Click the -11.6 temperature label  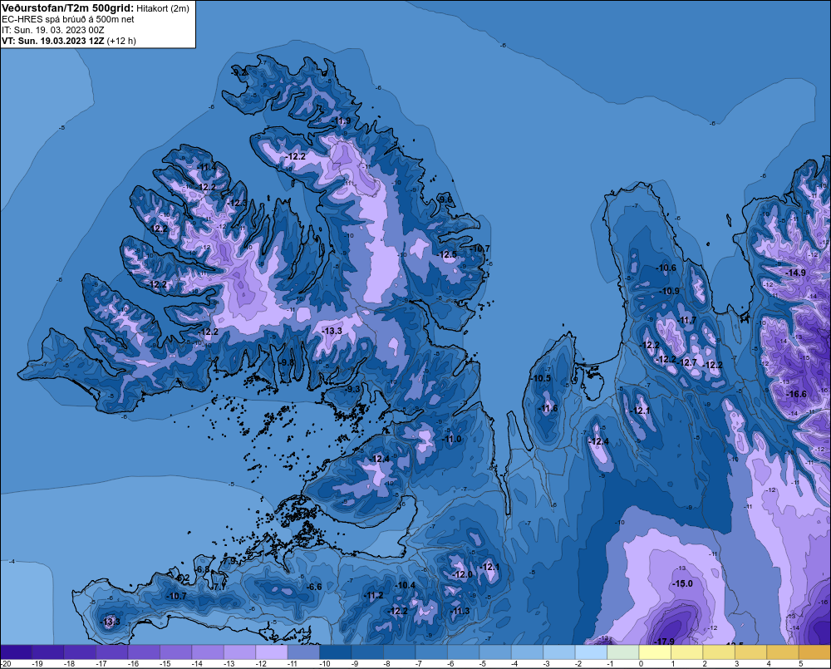[548, 408]
